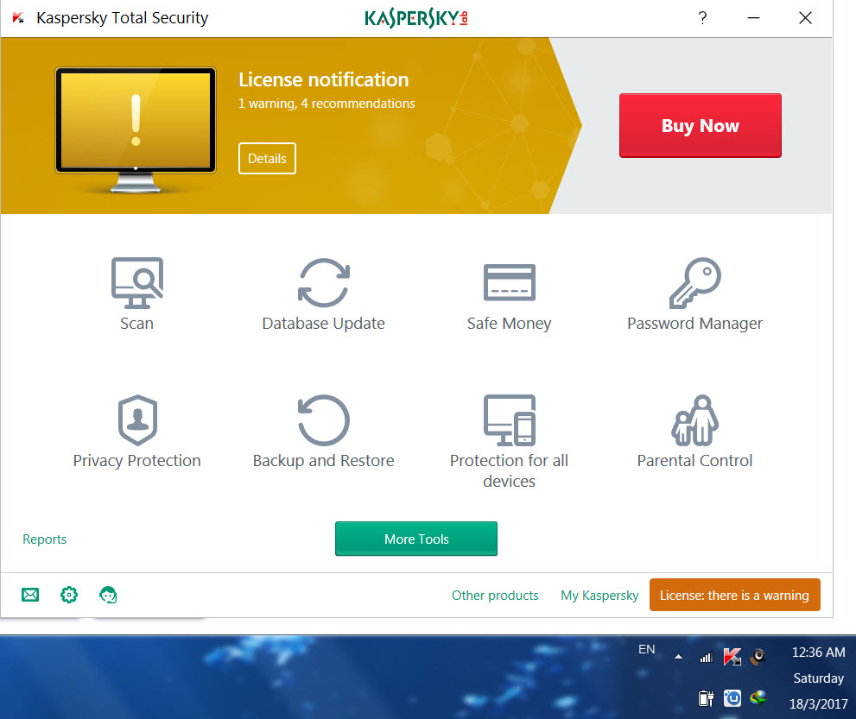Click License: there is a warning button
Image resolution: width=856 pixels, height=719 pixels.
(x=735, y=596)
